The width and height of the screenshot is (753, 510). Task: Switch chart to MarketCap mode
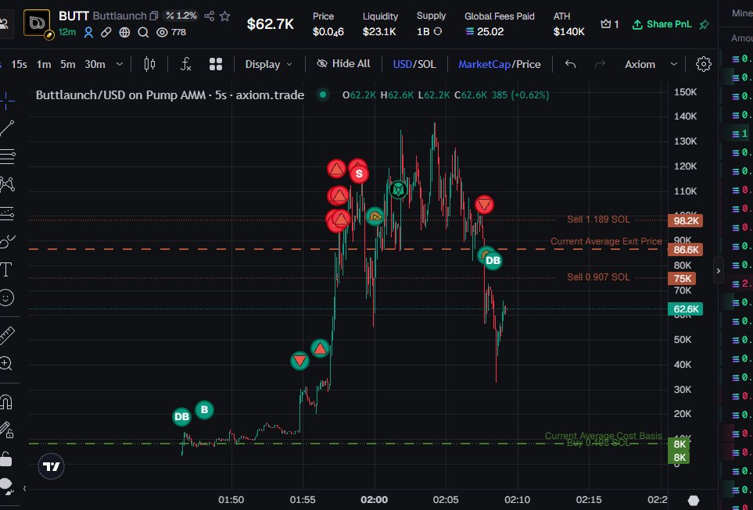point(484,64)
